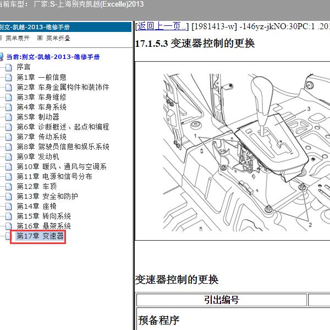Click the page icon beside 第9章 发动机
Viewport: 330px width, 330px height.
pyautogui.click(x=9, y=156)
